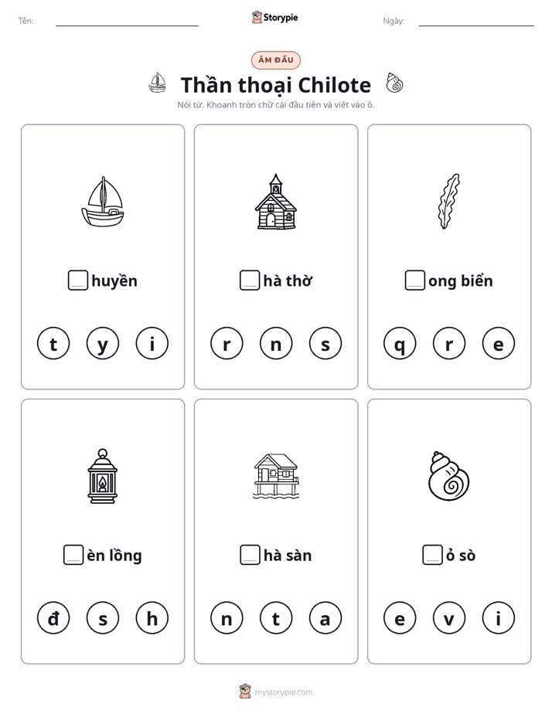552x714 pixels.
Task: Click the sailboat picture above 'huyền'
Action: [x=103, y=201]
